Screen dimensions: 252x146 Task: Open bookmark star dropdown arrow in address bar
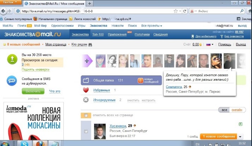[180, 11]
